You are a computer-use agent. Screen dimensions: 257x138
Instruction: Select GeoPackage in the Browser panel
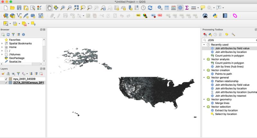click(x=17, y=58)
